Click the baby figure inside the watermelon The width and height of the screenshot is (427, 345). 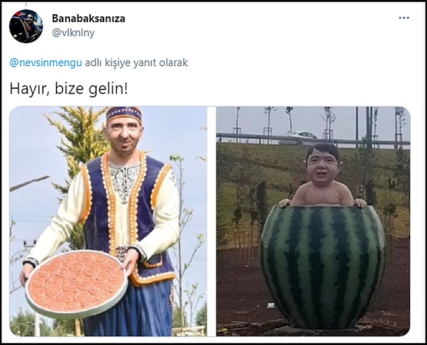(323, 176)
